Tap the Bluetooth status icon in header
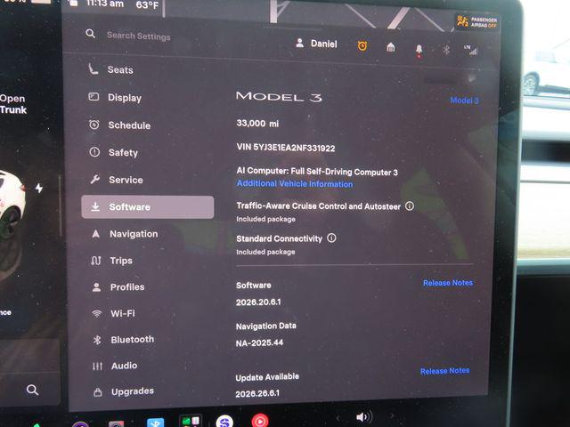The image size is (570, 427). click(446, 50)
